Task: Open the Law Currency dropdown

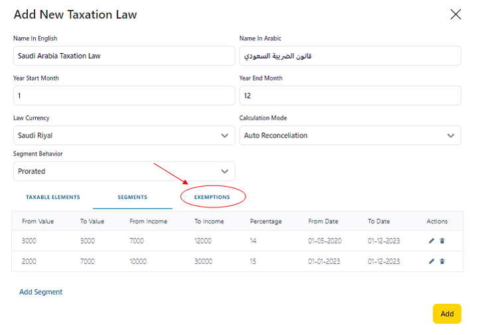Action: [123, 136]
